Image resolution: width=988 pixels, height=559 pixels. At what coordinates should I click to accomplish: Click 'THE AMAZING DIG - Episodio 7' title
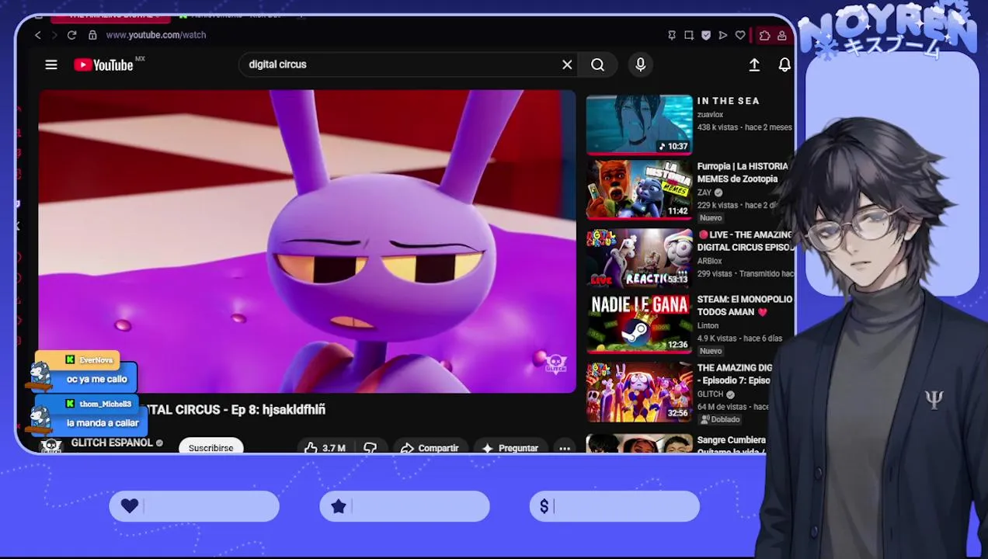[x=734, y=374]
